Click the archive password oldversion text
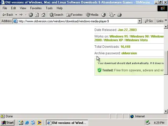168x126 pixels. (129, 53)
